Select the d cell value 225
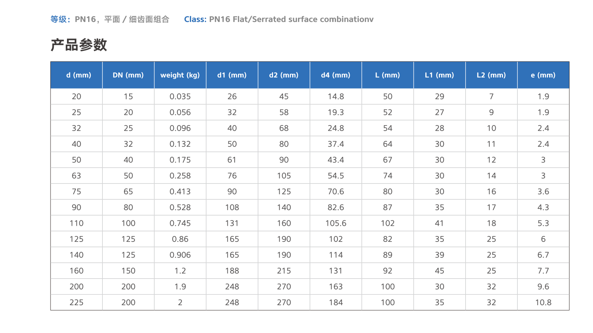 pos(77,303)
